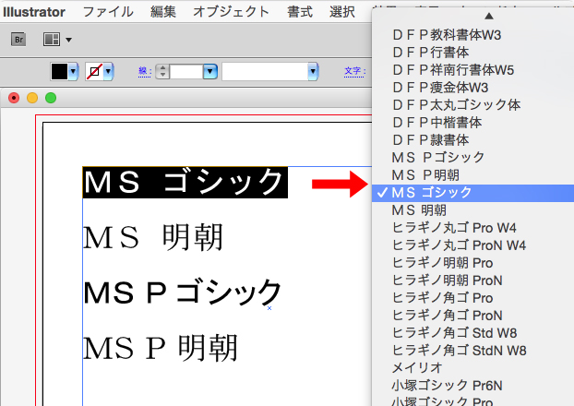Click the red close button of document window
The width and height of the screenshot is (574, 406).
tap(14, 98)
